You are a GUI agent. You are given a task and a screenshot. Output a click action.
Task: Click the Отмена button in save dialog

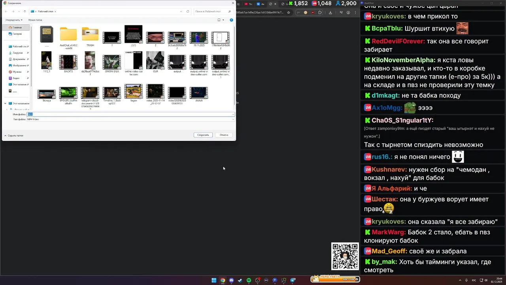click(224, 135)
